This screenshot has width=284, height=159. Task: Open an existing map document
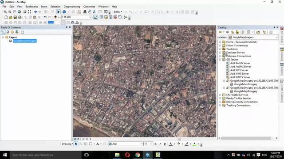pyautogui.click(x=11, y=17)
